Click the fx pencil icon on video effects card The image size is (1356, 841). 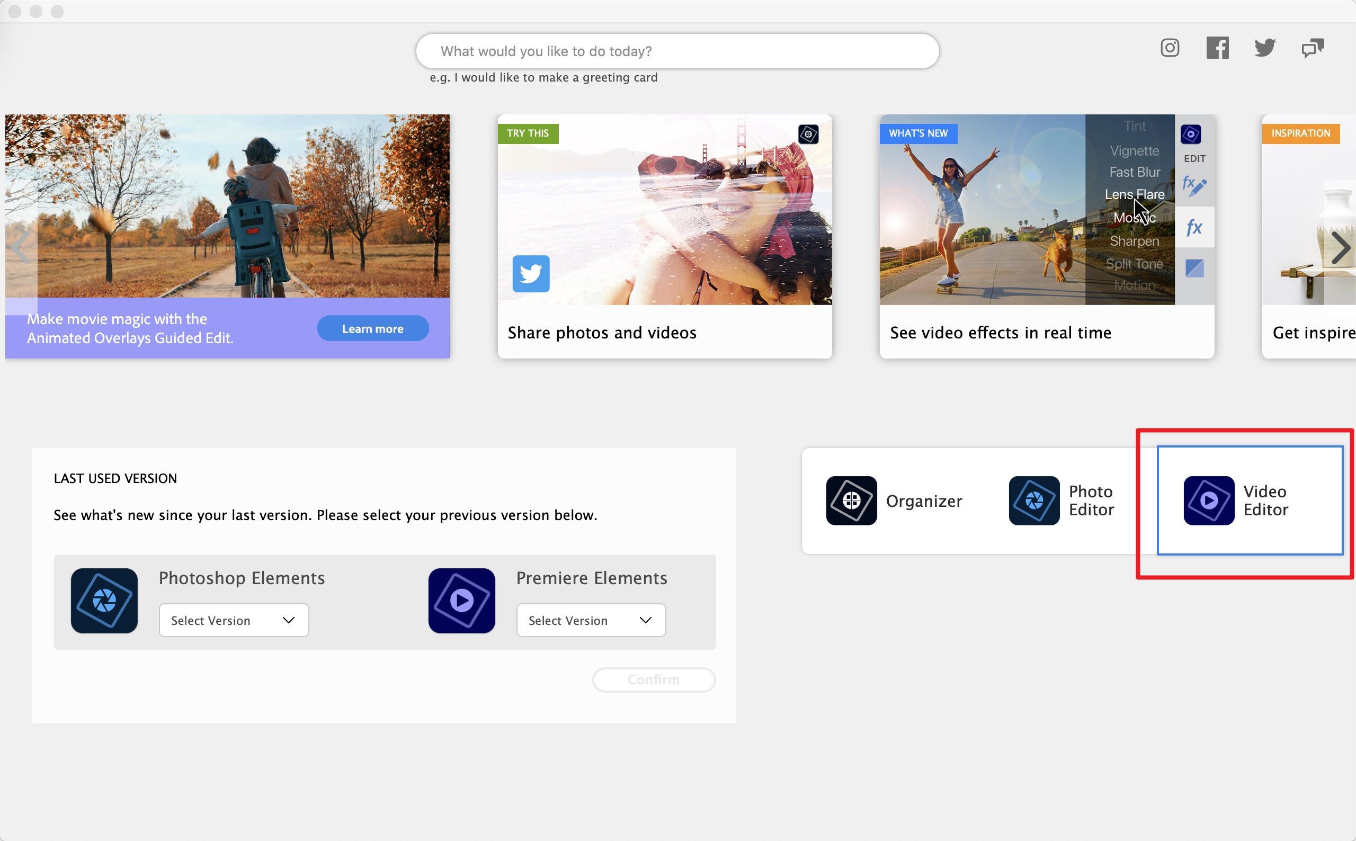pos(1194,185)
